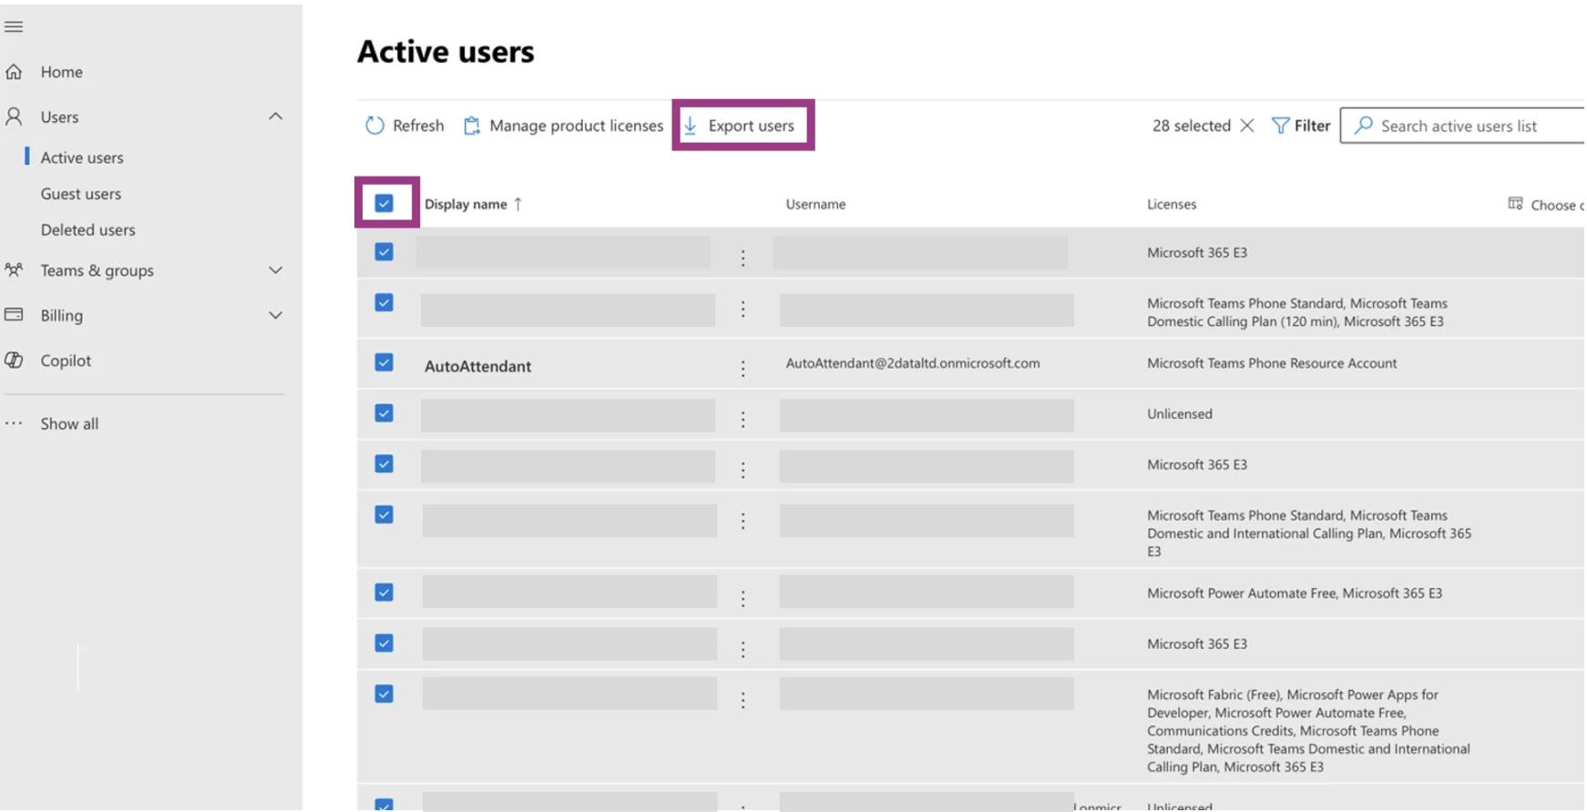Image resolution: width=1587 pixels, height=812 pixels.
Task: Click AutoAttendant@2datatld.onmicrosoft.com username
Action: point(913,363)
